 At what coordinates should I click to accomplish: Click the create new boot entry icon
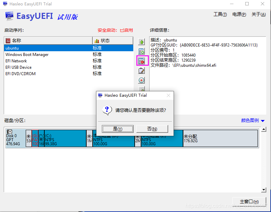pos(141,51)
